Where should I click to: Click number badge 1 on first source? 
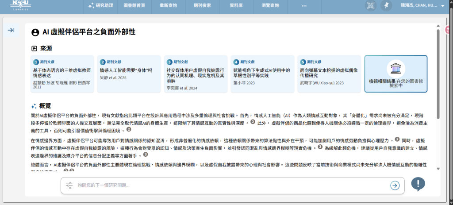[x=36, y=62]
